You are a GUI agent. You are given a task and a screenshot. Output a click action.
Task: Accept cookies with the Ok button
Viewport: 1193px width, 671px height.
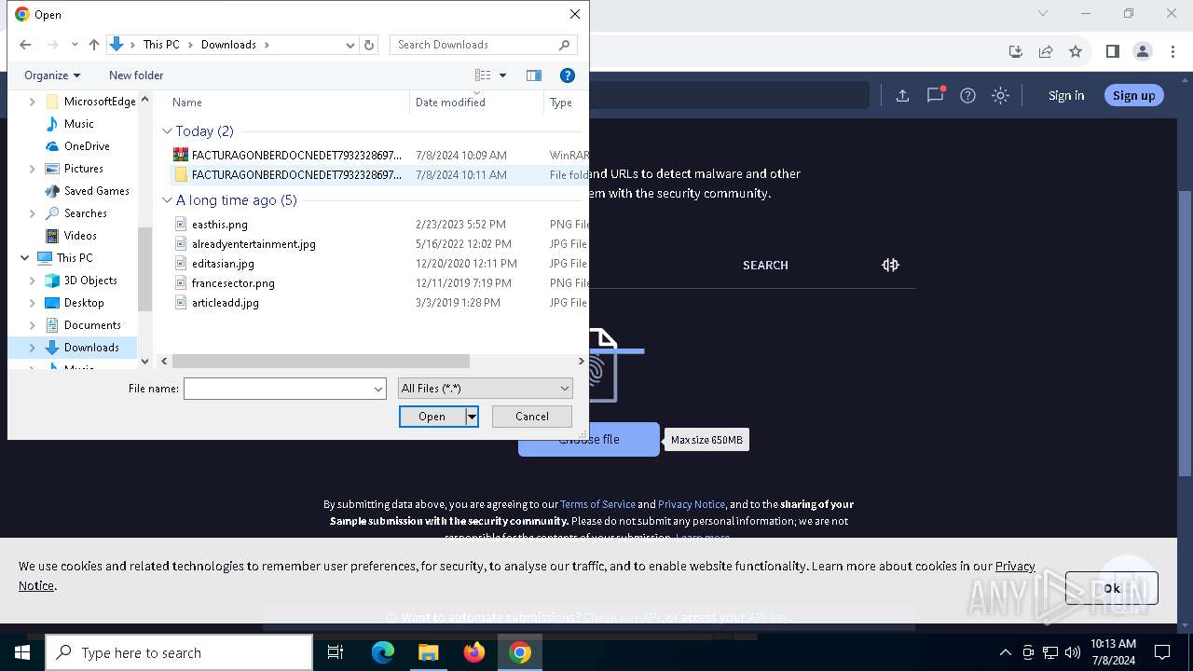pyautogui.click(x=1112, y=588)
